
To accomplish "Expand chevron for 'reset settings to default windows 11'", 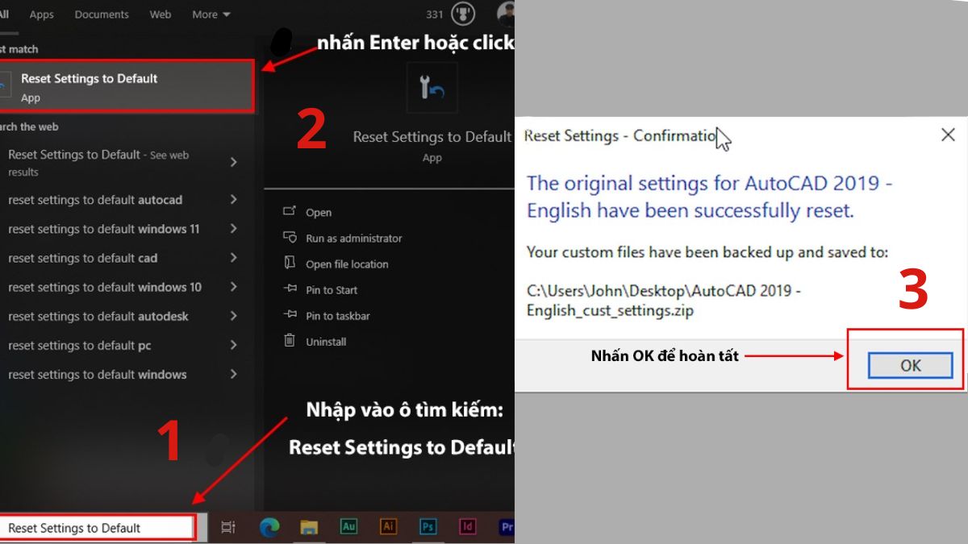I will click(x=233, y=229).
